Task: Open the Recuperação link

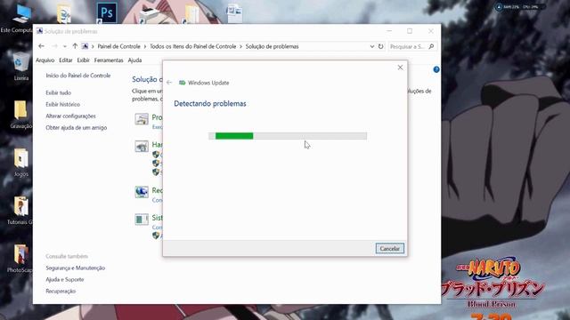Action: click(x=61, y=292)
